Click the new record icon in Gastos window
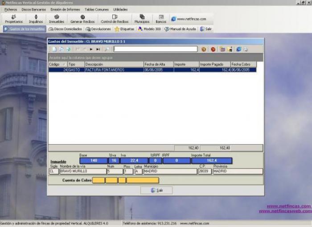The height and width of the screenshot is (227, 312). pyautogui.click(x=54, y=49)
